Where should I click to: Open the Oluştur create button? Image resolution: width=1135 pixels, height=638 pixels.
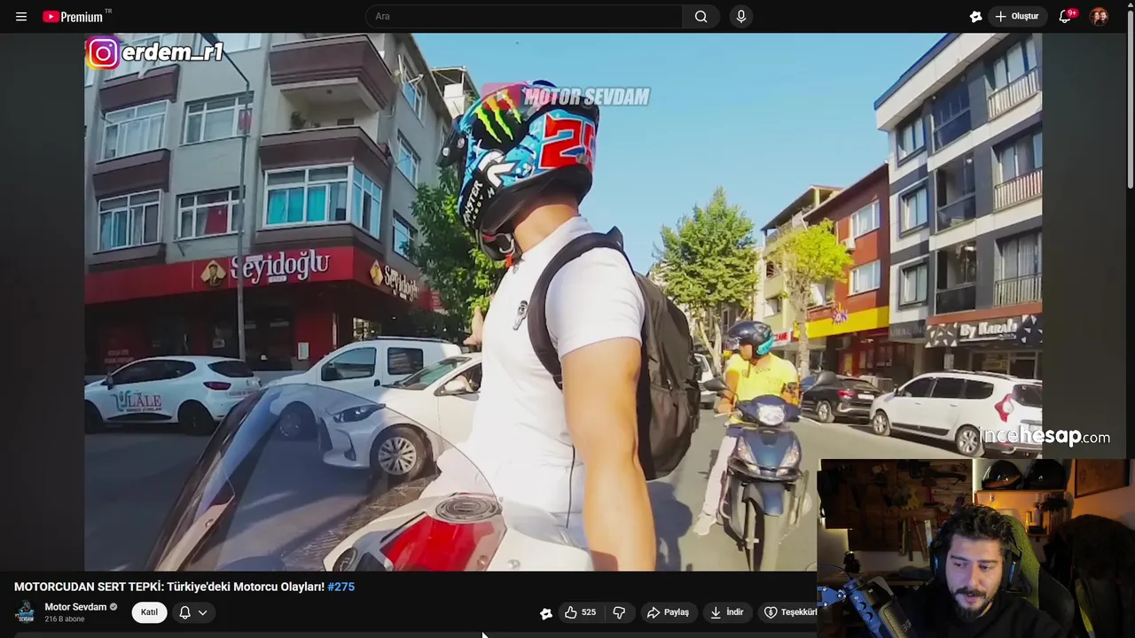[1016, 17]
